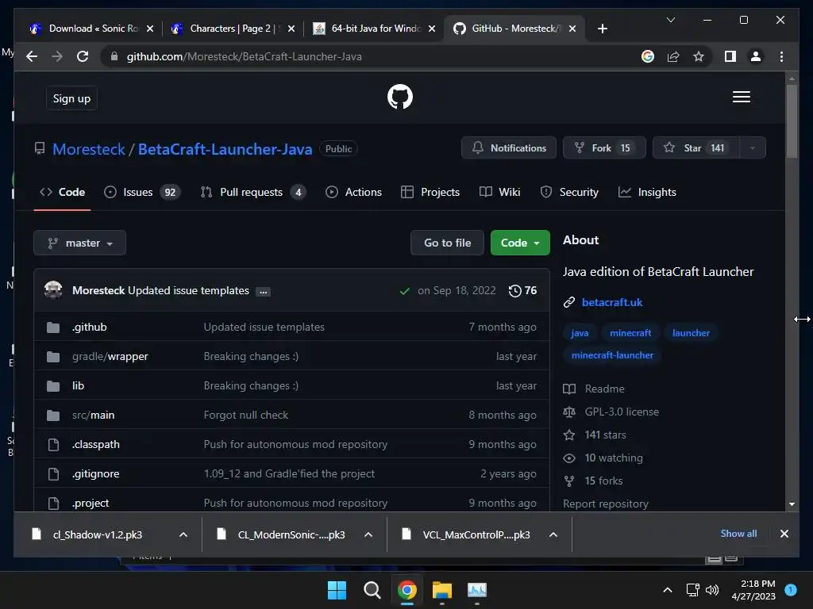The image size is (813, 609).
Task: Open File Explorer from taskbar
Action: [441, 590]
